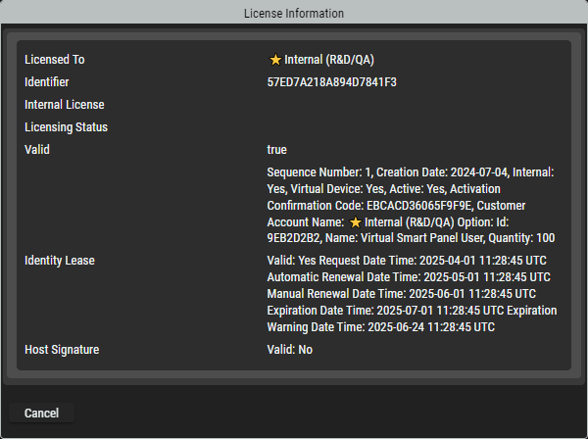Viewport: 588px width, 439px height.
Task: Select the 'Internal (R&D/QA)' licensed-to value
Action: point(329,60)
